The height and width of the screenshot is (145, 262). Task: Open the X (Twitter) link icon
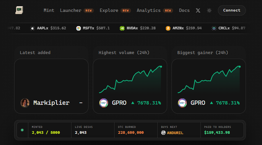point(198,10)
